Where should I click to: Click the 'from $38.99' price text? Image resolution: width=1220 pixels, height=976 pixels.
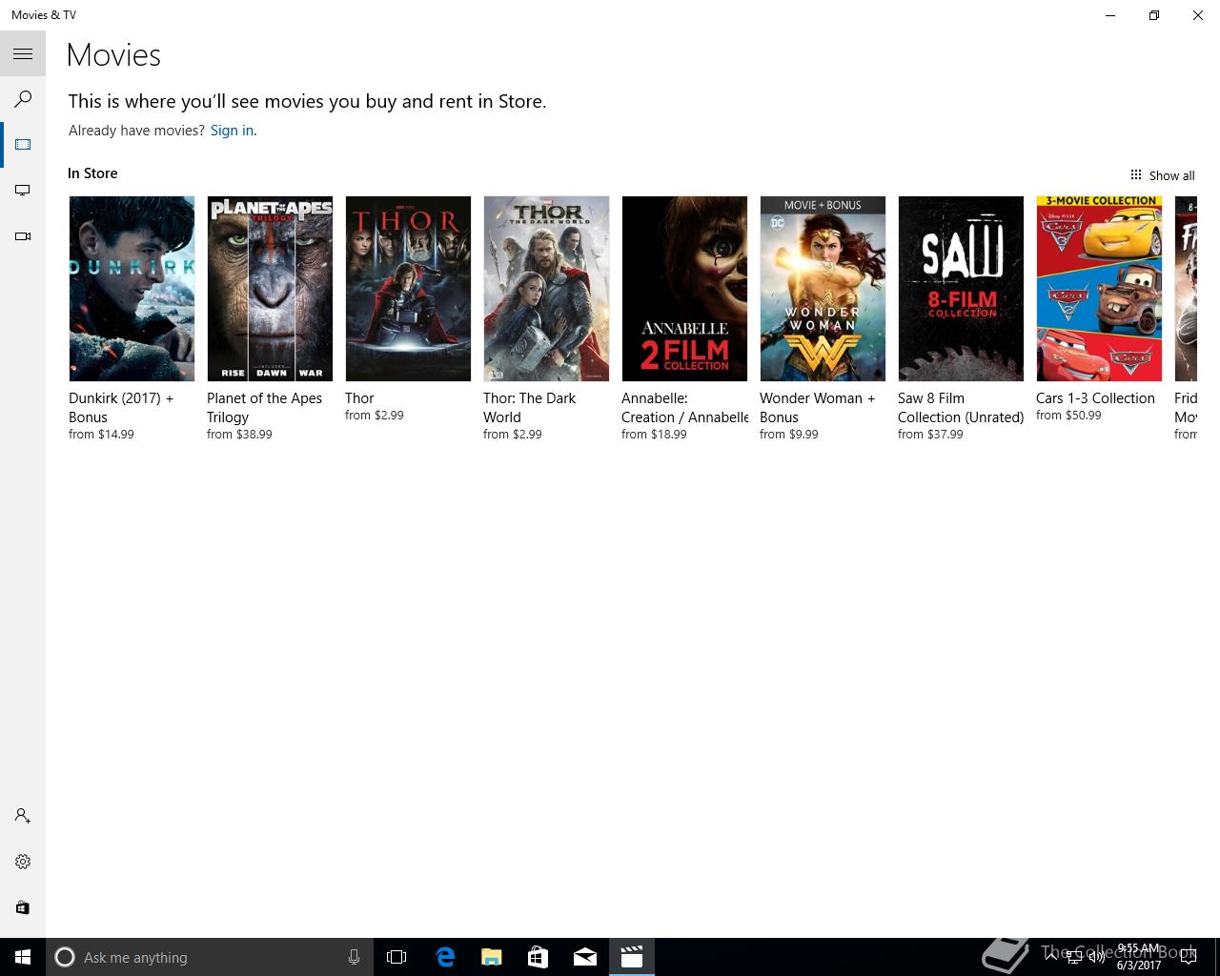point(239,435)
